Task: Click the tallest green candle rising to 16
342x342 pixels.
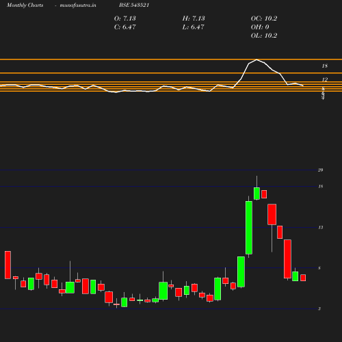Action: (249, 228)
